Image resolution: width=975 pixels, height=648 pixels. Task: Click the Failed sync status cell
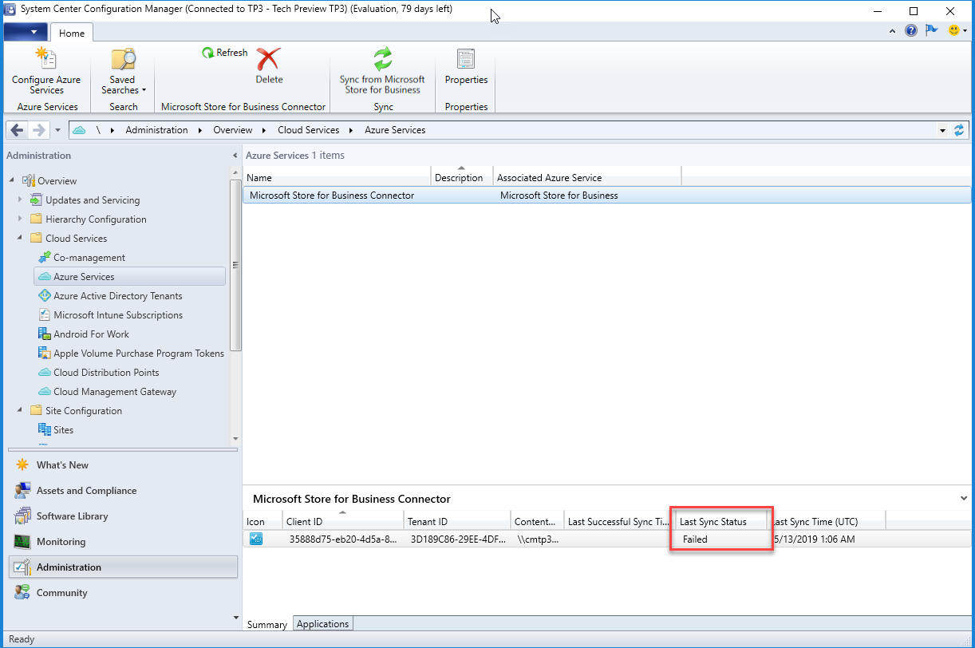point(695,539)
